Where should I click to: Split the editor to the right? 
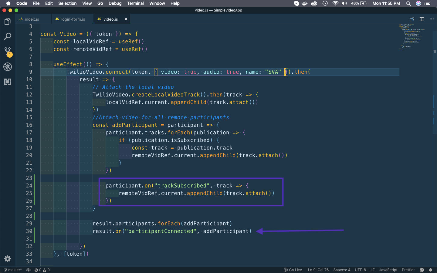pyautogui.click(x=422, y=19)
